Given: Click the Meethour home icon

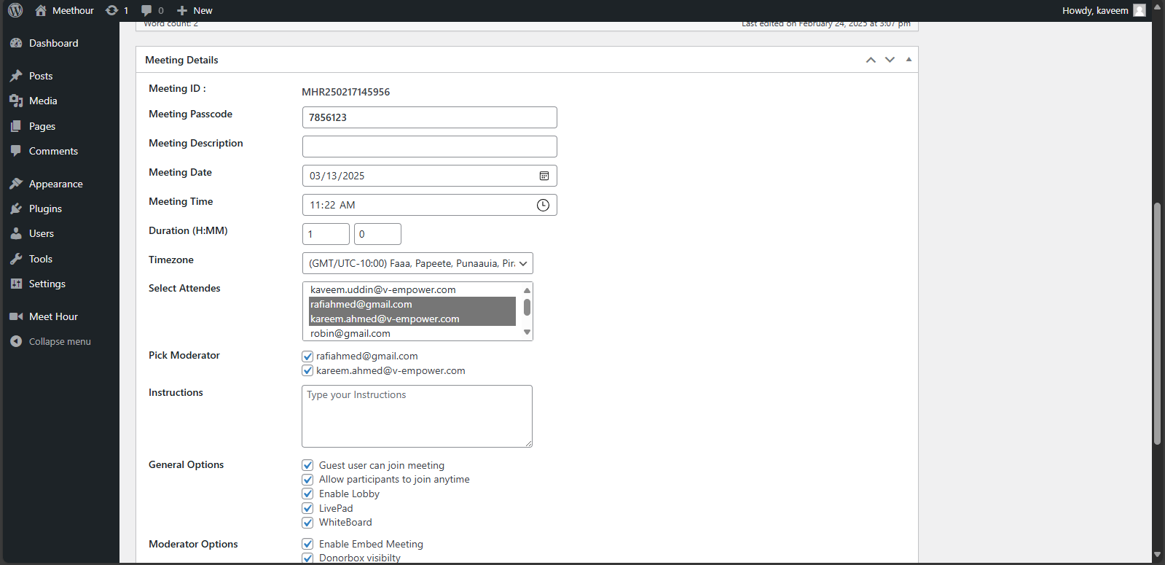Looking at the screenshot, I should tap(41, 10).
